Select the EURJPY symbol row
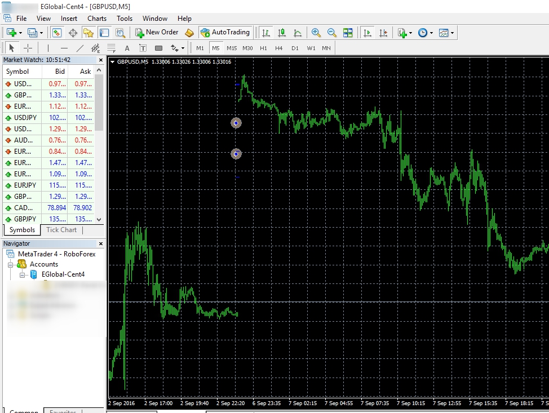549x413 pixels. pyautogui.click(x=48, y=185)
